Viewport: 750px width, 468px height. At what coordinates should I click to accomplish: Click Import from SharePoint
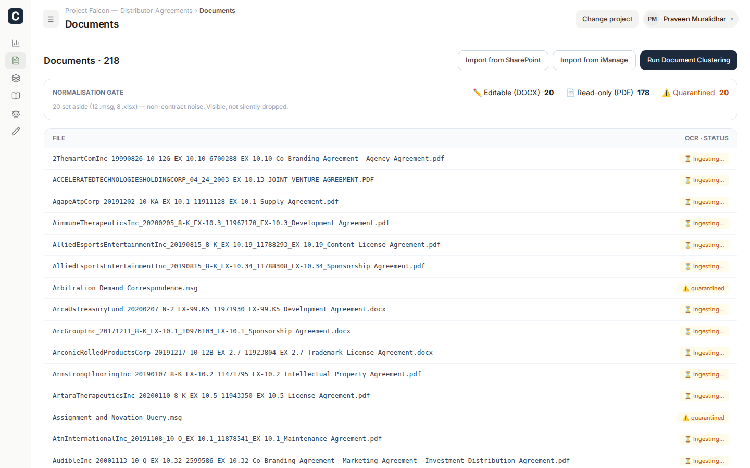(x=503, y=60)
